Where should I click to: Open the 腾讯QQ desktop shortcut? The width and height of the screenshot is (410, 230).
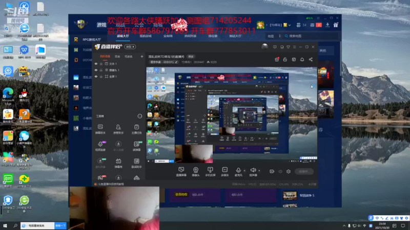click(24, 95)
